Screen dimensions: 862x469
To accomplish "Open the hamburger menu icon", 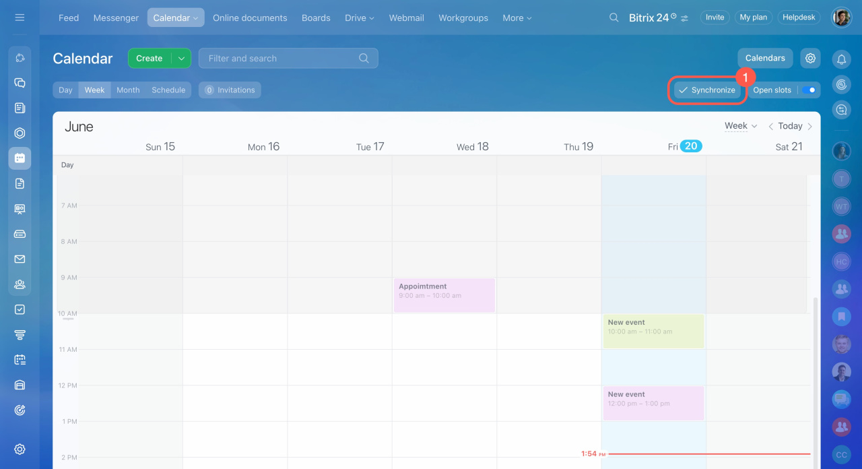I will click(20, 18).
